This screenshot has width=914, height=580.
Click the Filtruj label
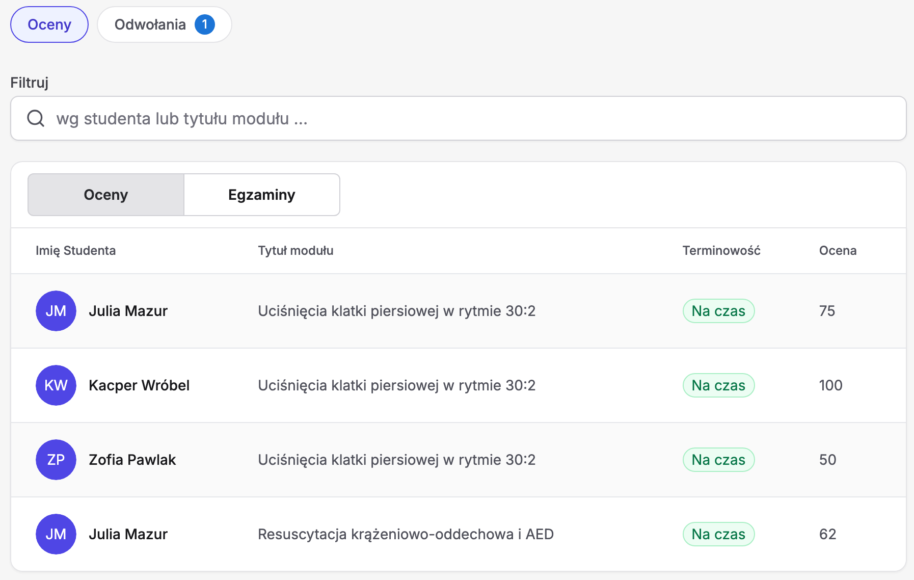click(30, 83)
